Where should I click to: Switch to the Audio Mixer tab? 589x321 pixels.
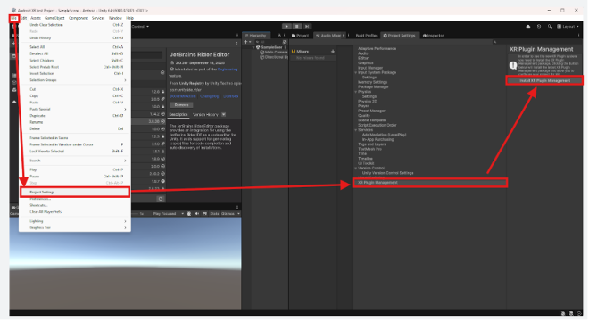(x=330, y=36)
